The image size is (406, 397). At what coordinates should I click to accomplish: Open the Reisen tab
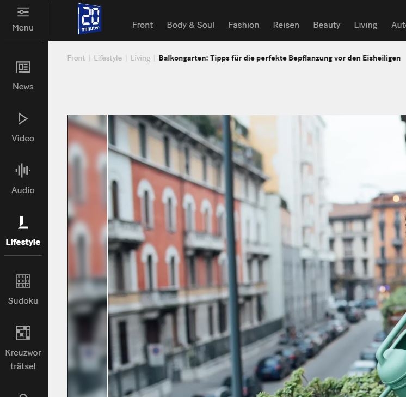(286, 25)
